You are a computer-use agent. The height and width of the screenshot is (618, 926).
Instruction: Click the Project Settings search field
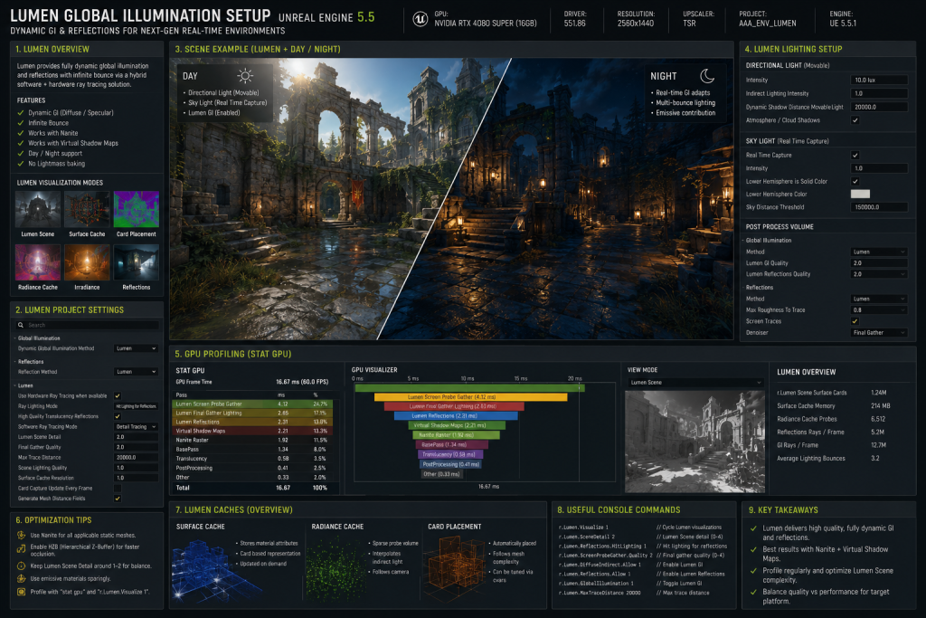click(x=88, y=325)
